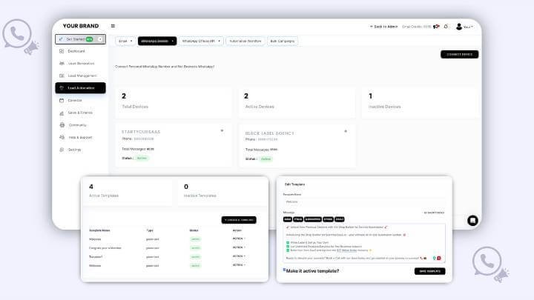Click the hamburger menu icon
The width and height of the screenshot is (534, 300).
coord(113,26)
